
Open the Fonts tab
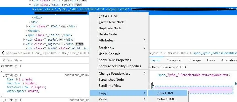tap(211, 60)
